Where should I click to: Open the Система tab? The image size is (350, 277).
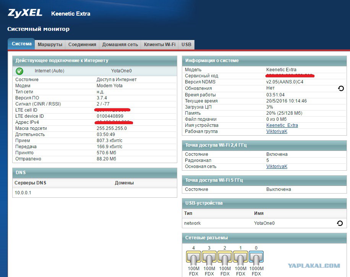21,44
